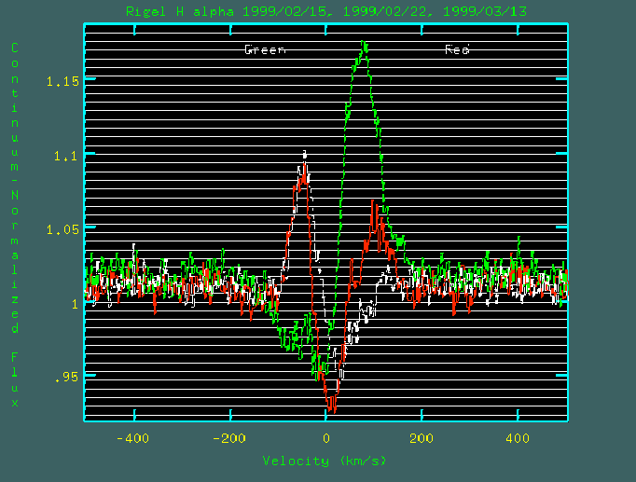Click the 1 y-axis tick label

pyautogui.click(x=76, y=302)
